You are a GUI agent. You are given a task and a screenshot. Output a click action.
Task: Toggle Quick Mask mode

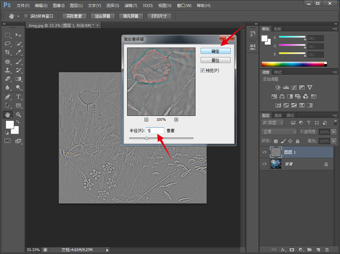8,141
